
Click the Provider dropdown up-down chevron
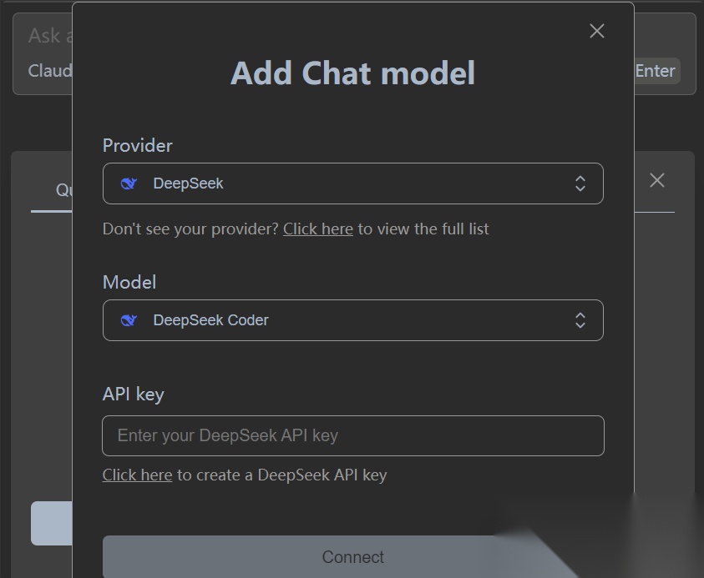click(580, 183)
